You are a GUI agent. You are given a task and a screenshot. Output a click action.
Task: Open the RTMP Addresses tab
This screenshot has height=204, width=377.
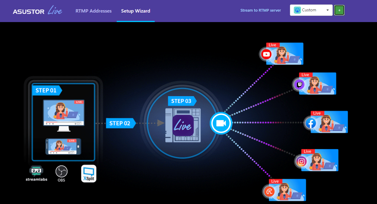[x=93, y=11]
